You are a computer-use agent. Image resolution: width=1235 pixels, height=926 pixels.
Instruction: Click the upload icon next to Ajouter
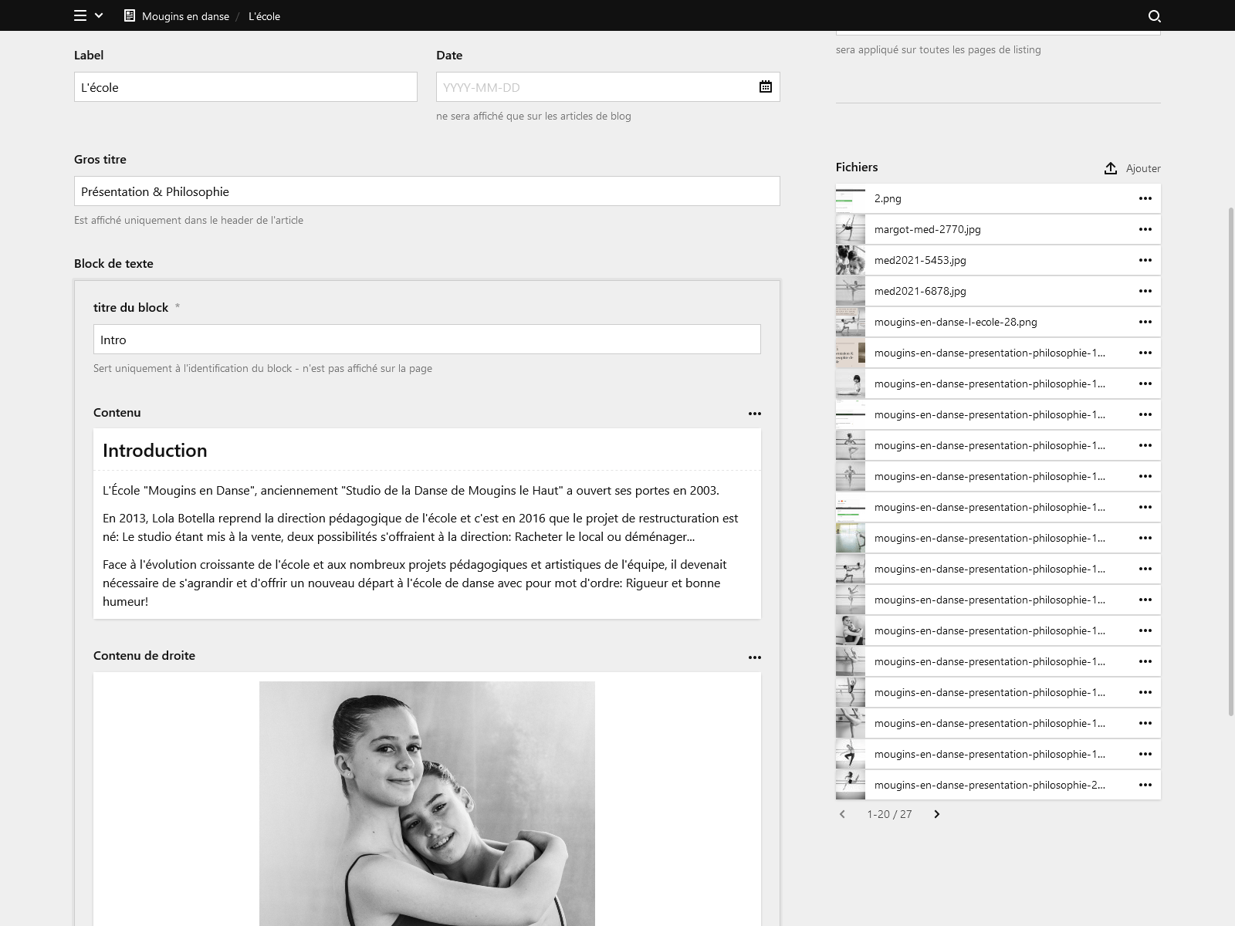(1110, 167)
